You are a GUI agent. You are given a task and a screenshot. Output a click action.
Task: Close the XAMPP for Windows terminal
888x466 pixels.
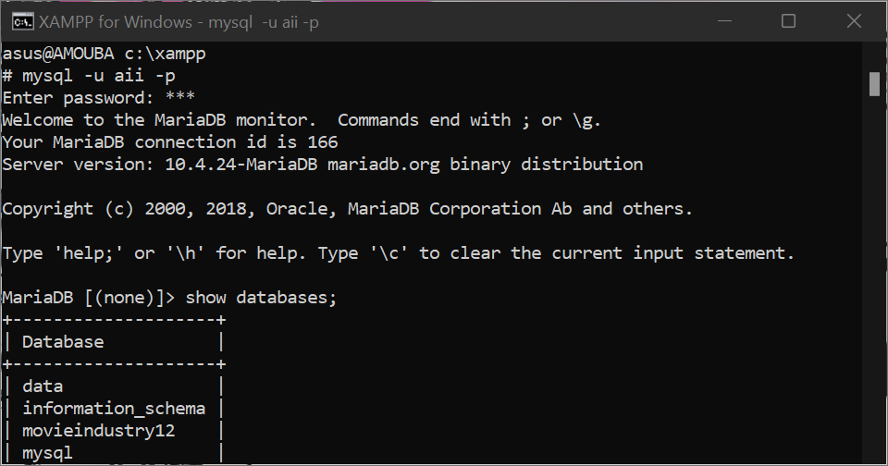pyautogui.click(x=852, y=20)
